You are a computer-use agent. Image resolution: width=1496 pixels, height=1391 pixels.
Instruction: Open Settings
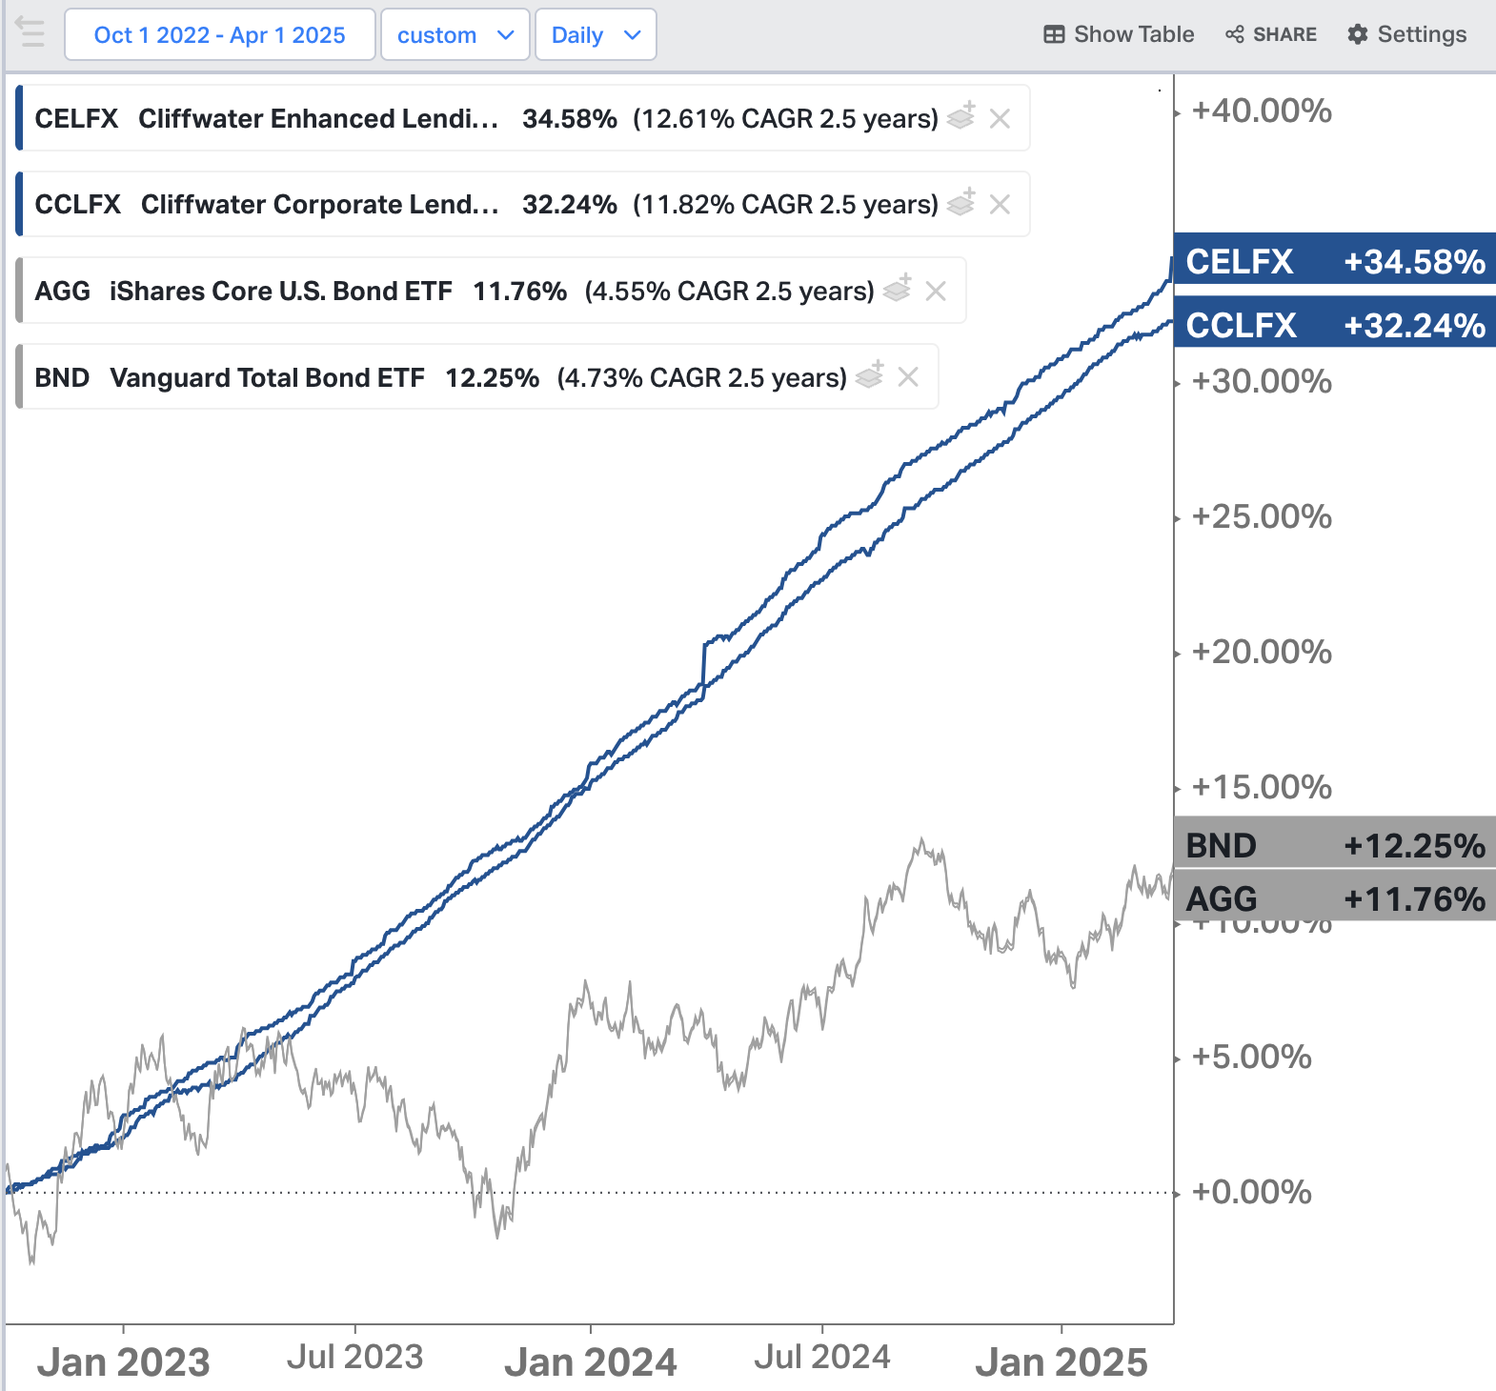pos(1407,34)
